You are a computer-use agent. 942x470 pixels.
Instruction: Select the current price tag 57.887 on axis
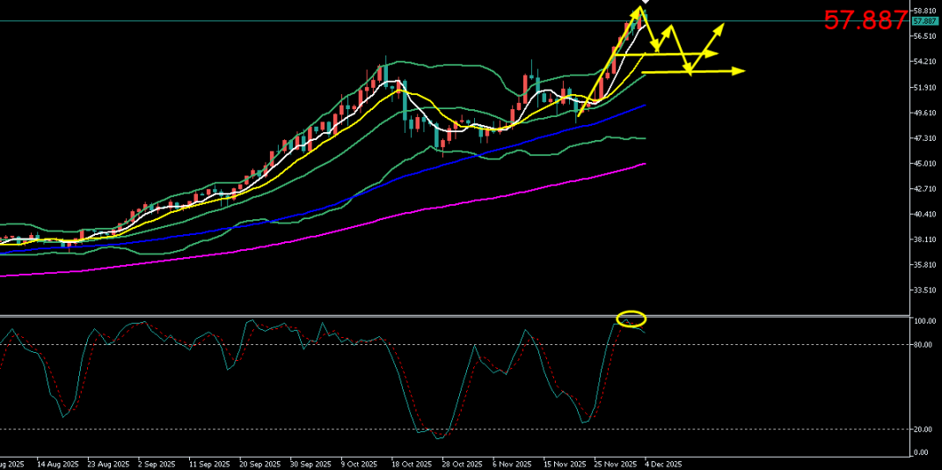(924, 21)
